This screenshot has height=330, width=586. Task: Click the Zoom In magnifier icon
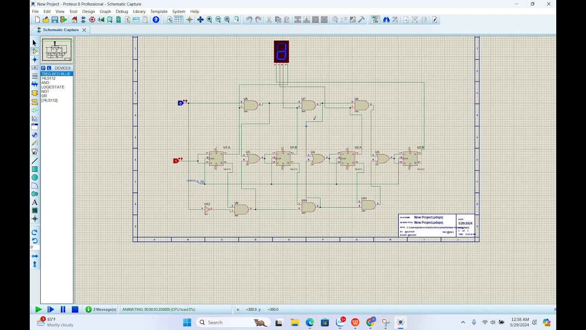click(209, 20)
